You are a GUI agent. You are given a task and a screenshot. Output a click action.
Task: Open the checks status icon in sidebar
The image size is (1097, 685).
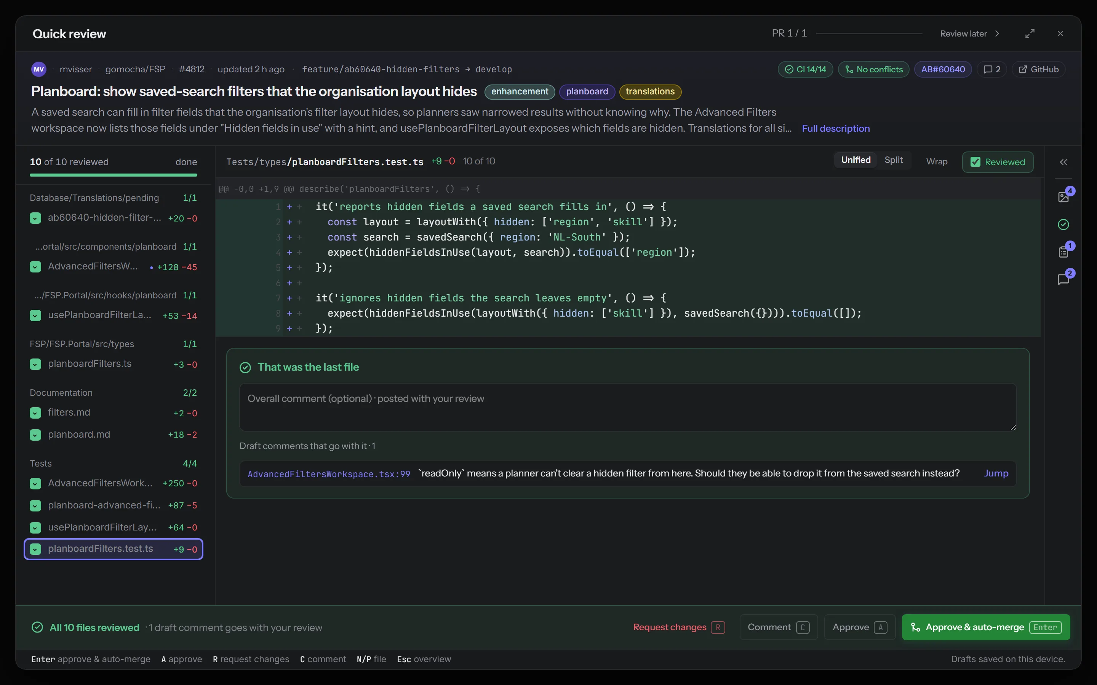pyautogui.click(x=1063, y=224)
